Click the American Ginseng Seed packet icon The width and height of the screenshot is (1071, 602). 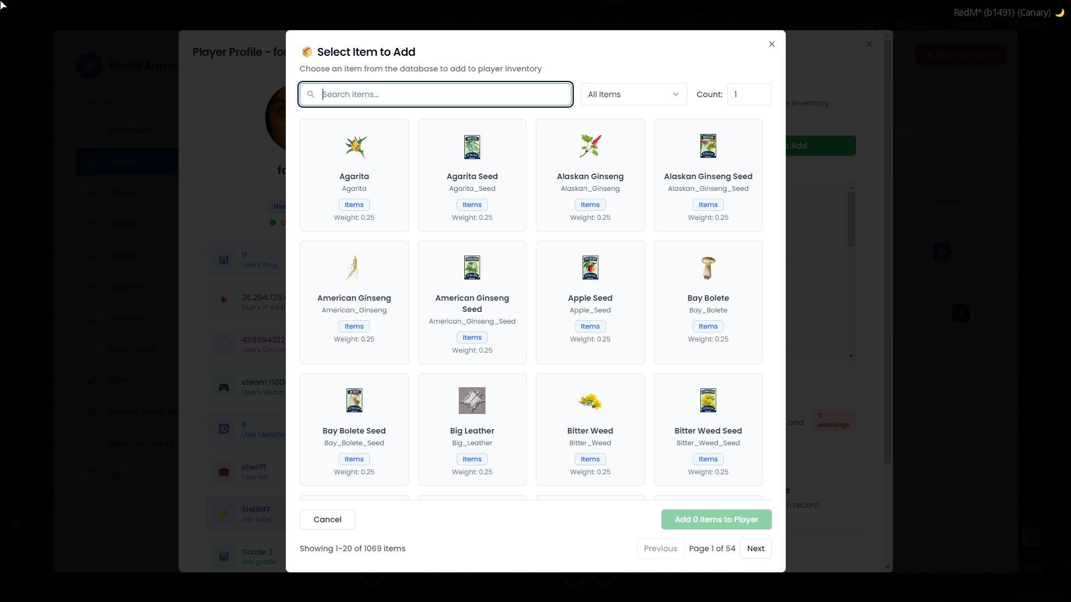472,268
